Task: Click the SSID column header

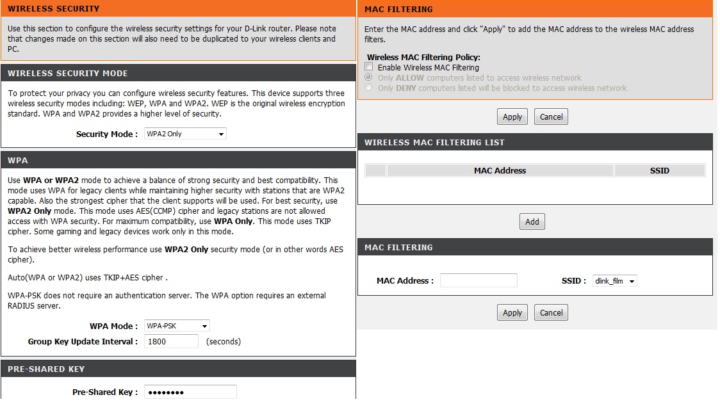Action: tap(659, 171)
